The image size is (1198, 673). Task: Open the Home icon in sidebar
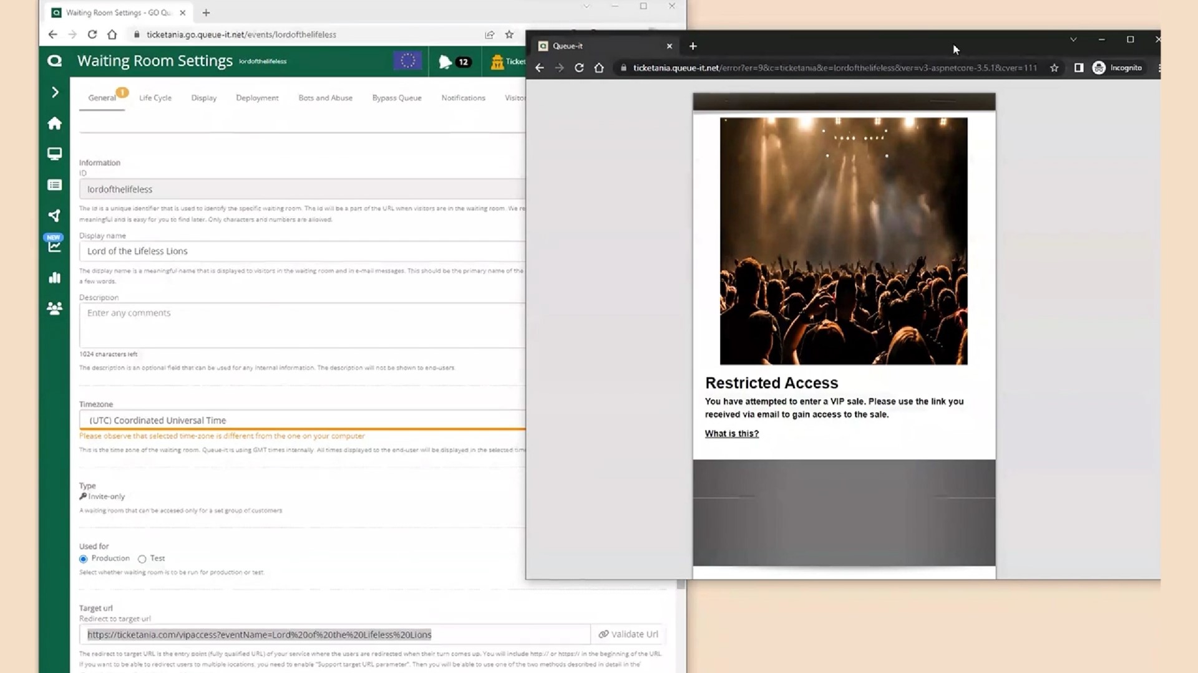tap(55, 123)
